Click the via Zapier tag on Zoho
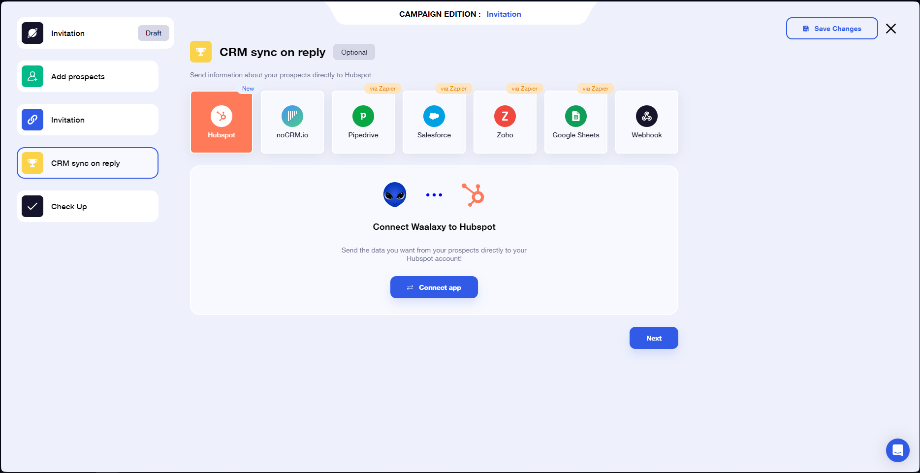This screenshot has width=920, height=473. [525, 89]
